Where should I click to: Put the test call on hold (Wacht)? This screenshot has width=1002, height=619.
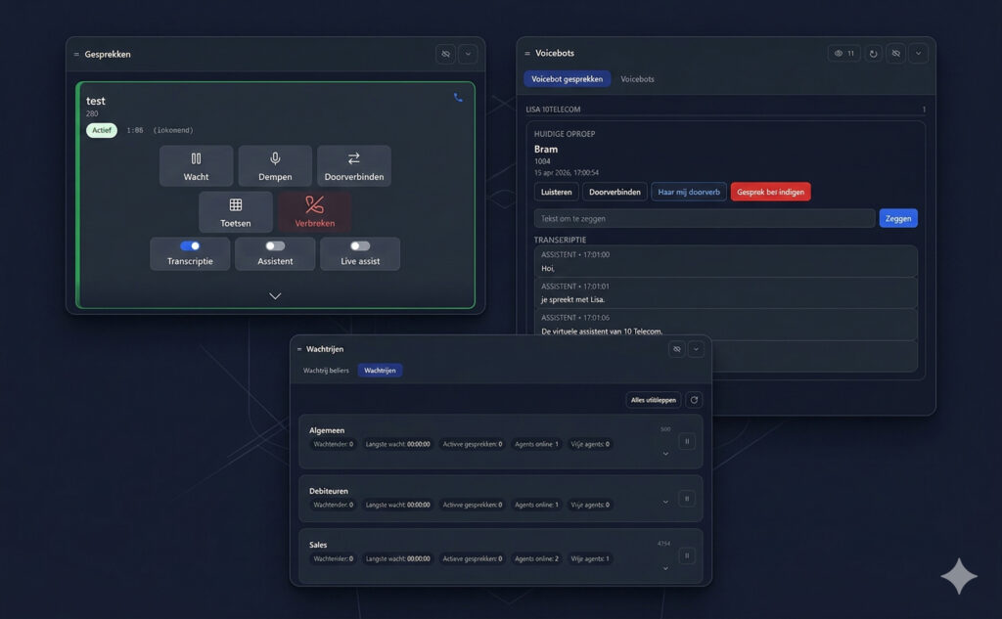click(196, 165)
